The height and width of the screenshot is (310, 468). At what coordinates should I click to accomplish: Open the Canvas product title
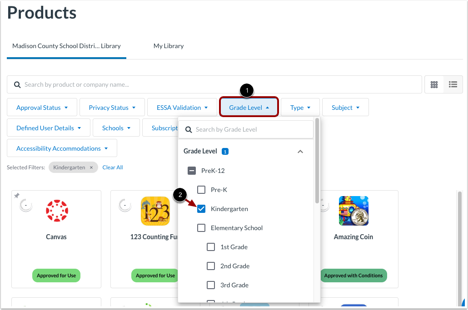pyautogui.click(x=56, y=237)
